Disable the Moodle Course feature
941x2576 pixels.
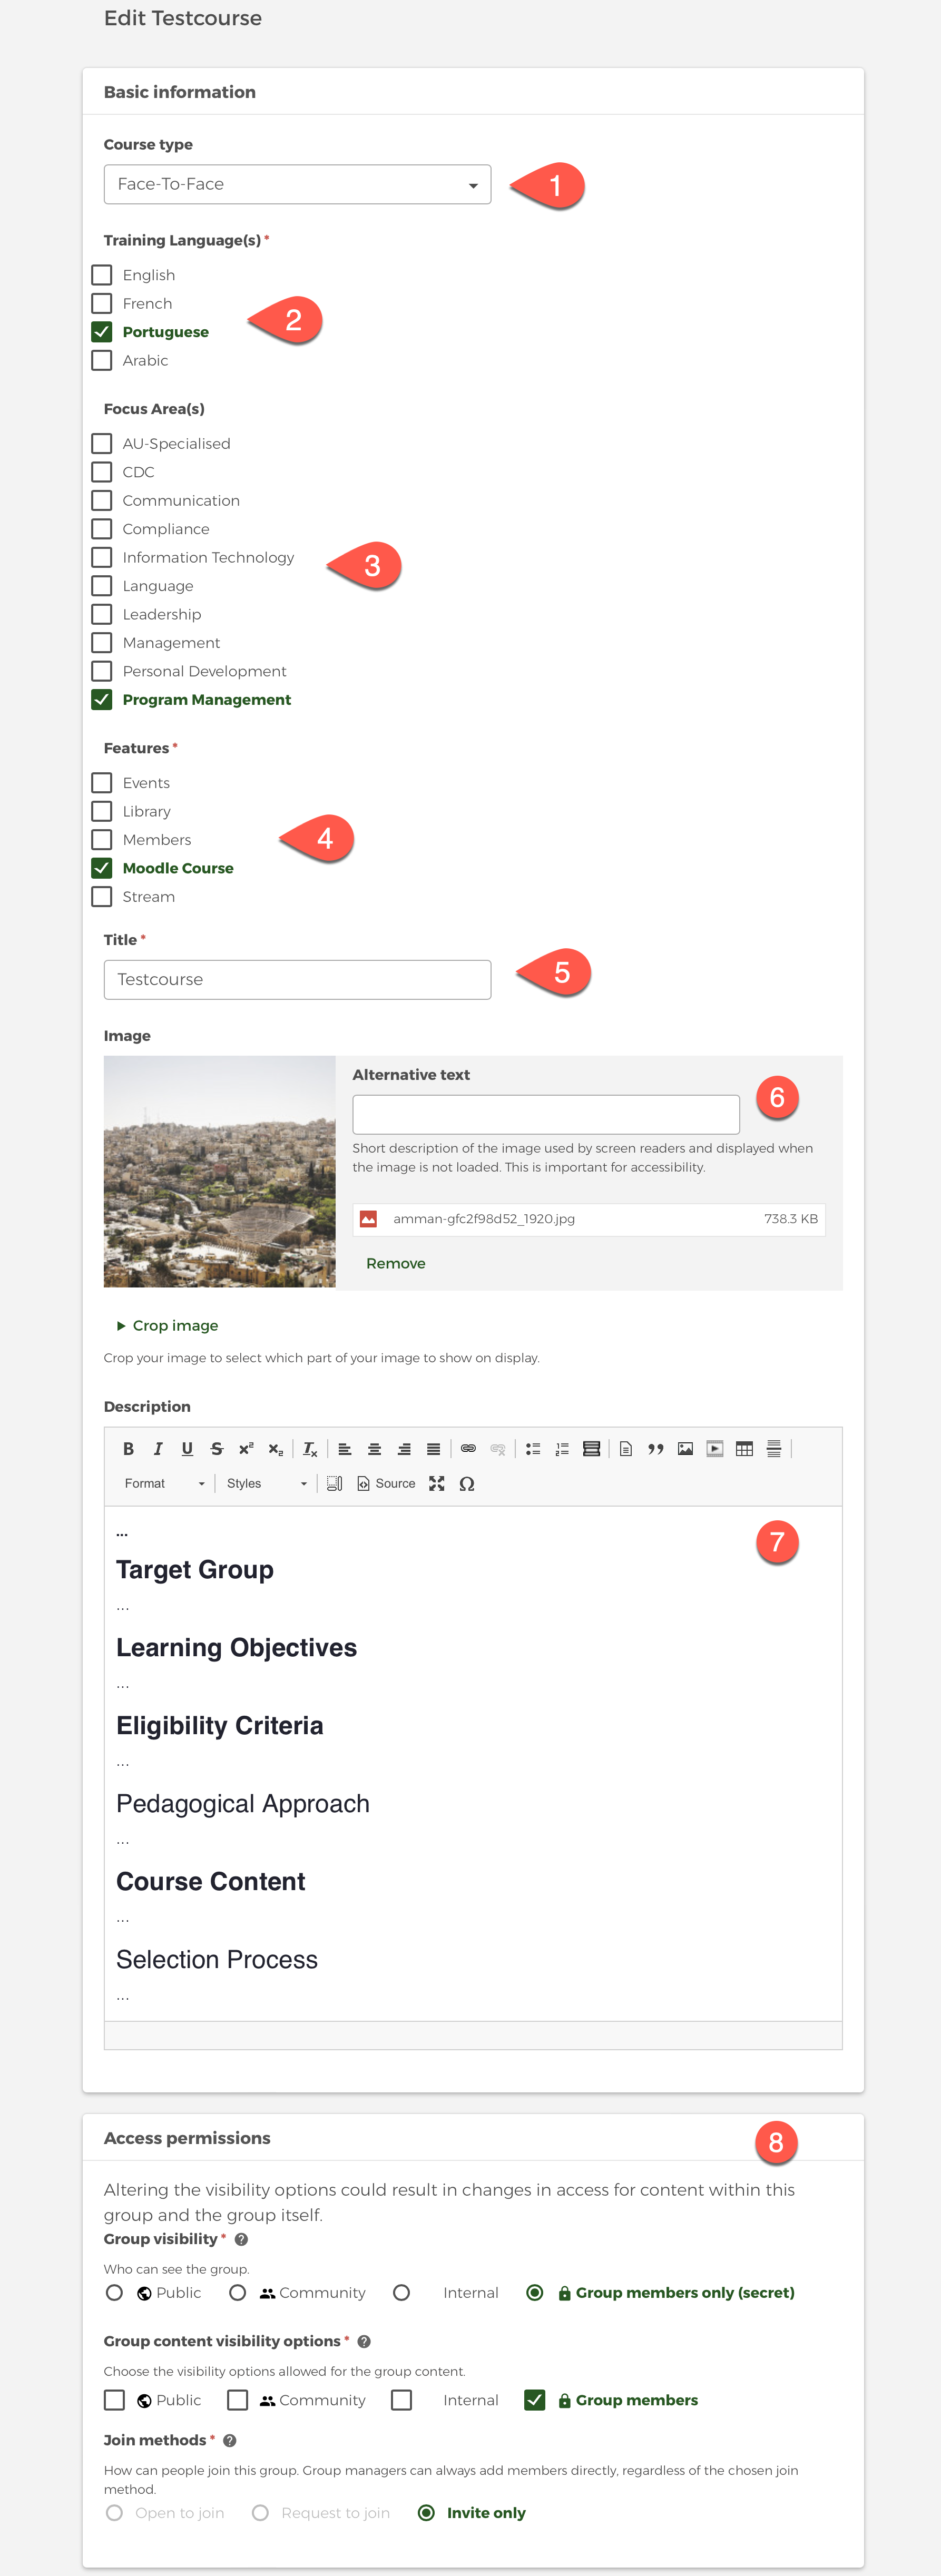coord(102,868)
